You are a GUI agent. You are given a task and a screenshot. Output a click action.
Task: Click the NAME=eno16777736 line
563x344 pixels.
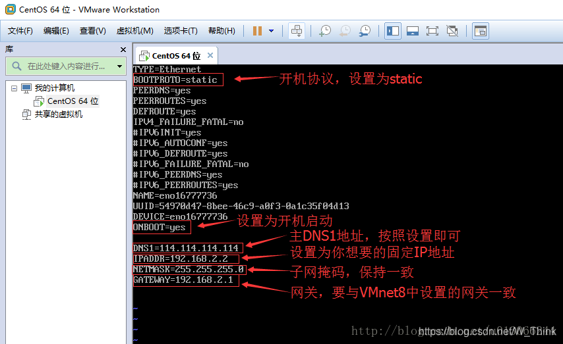click(175, 195)
